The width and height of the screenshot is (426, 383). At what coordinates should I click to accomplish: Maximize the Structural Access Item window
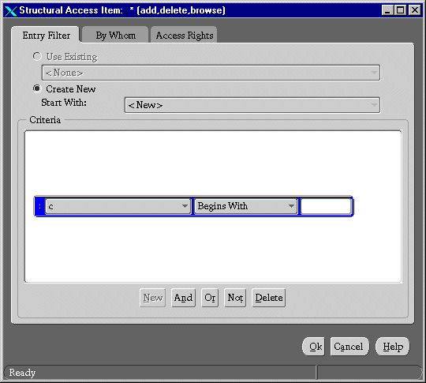pyautogui.click(x=401, y=10)
